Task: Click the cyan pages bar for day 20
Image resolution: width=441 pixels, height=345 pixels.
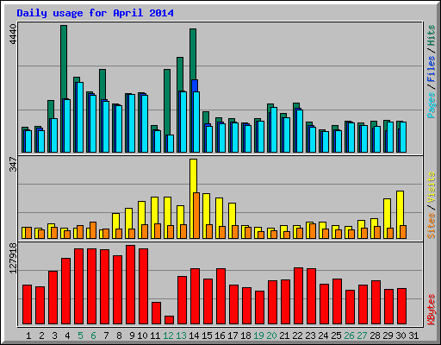Action: point(274,129)
